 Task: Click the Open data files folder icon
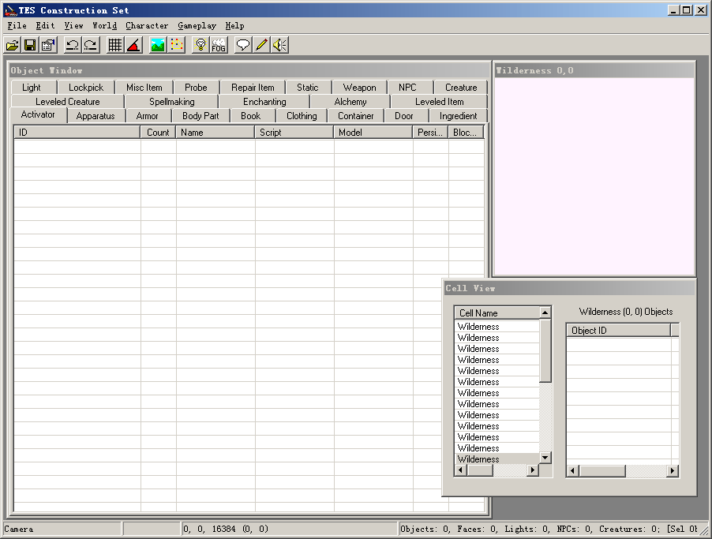click(x=13, y=45)
